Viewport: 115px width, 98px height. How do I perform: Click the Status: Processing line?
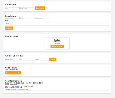coord(11,85)
